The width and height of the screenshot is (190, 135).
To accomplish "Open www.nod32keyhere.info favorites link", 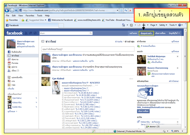I will [x=88, y=20].
